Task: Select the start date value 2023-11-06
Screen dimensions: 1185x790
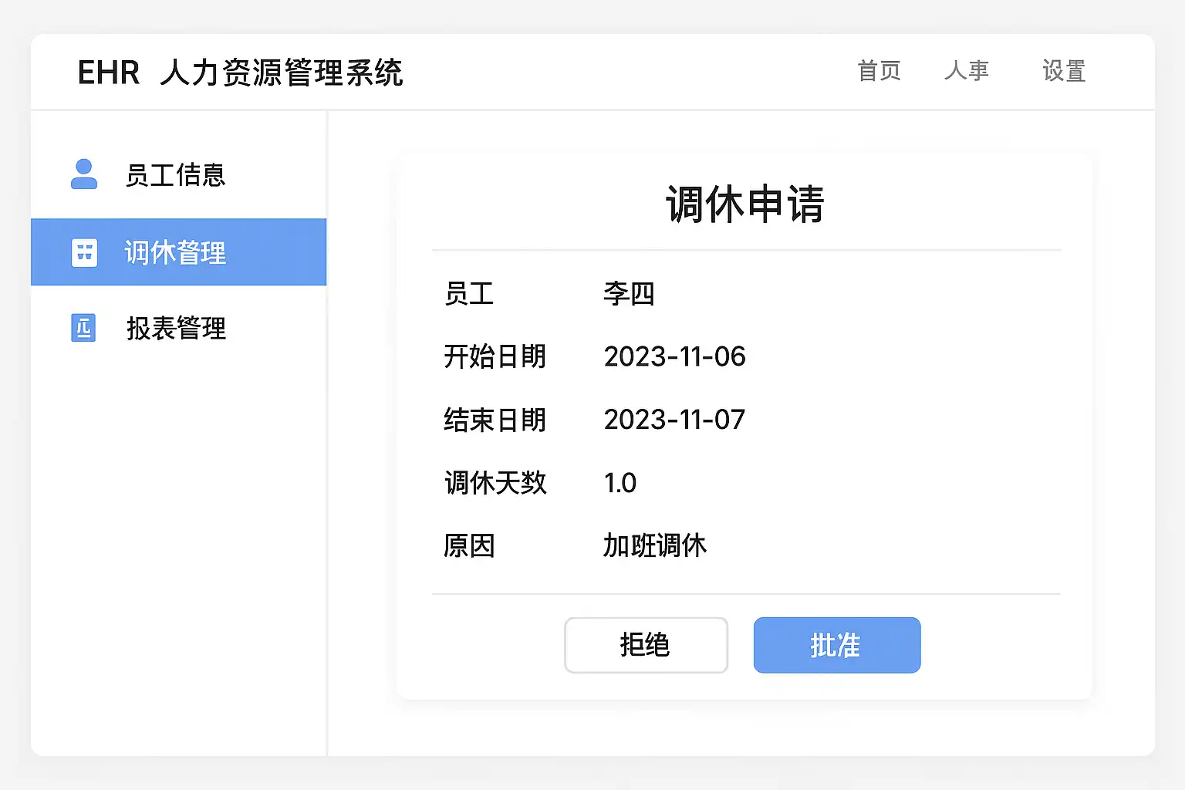Action: pos(674,356)
